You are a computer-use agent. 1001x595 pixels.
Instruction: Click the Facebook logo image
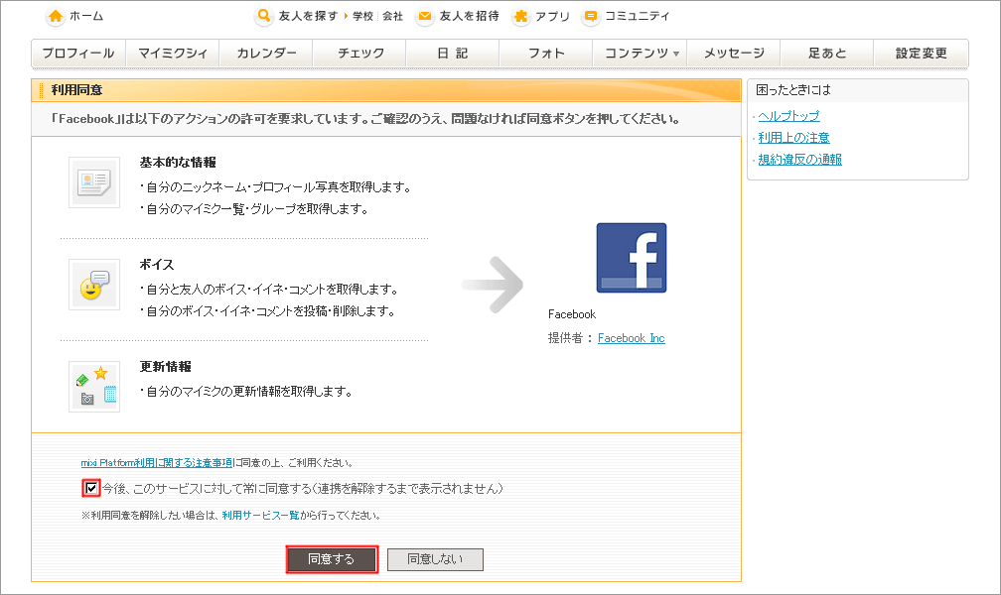[632, 258]
